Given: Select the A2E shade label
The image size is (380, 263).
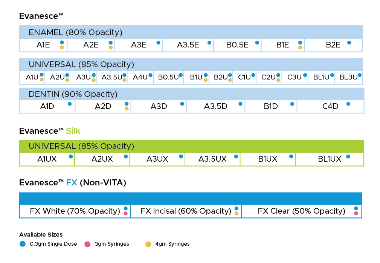Looking at the screenshot, I should [91, 45].
